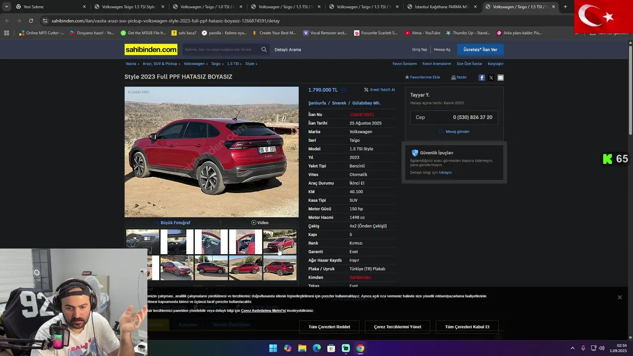Go back with browser back arrow
The height and width of the screenshot is (356, 633).
7,21
